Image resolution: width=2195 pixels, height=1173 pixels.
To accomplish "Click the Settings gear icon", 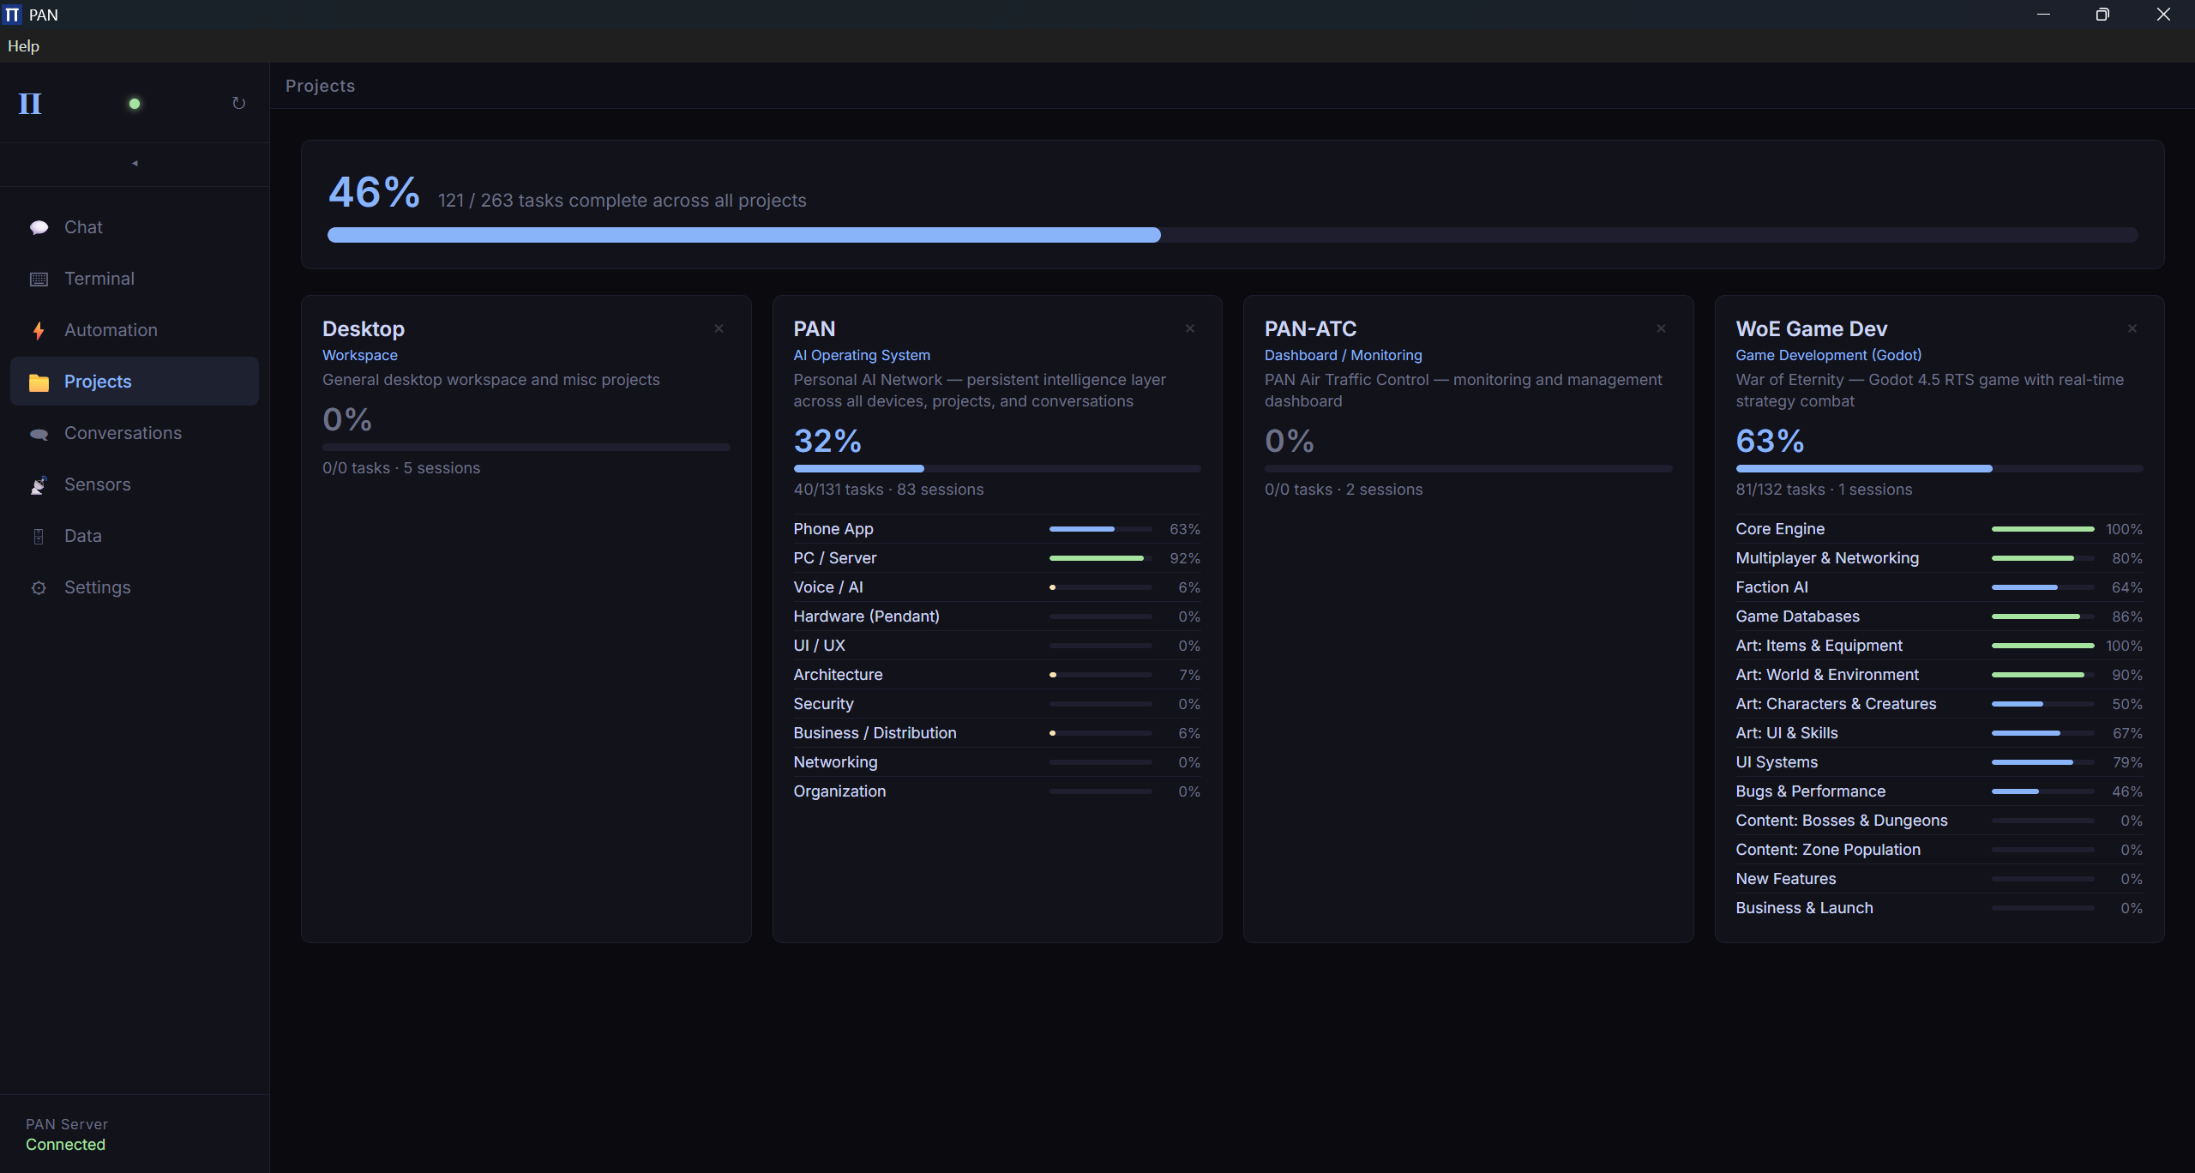I will pos(39,587).
